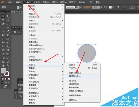Select the Pencil tool
Screen dimensions: 139x107
pyautogui.click(x=8, y=31)
